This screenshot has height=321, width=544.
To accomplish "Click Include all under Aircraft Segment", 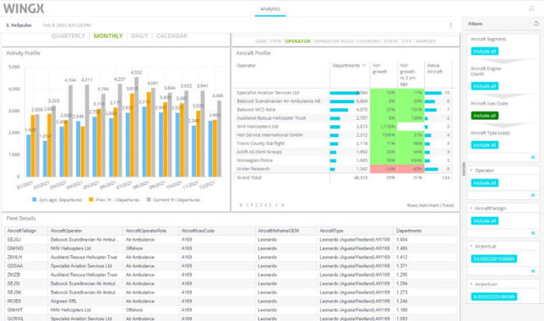I will pyautogui.click(x=484, y=51).
